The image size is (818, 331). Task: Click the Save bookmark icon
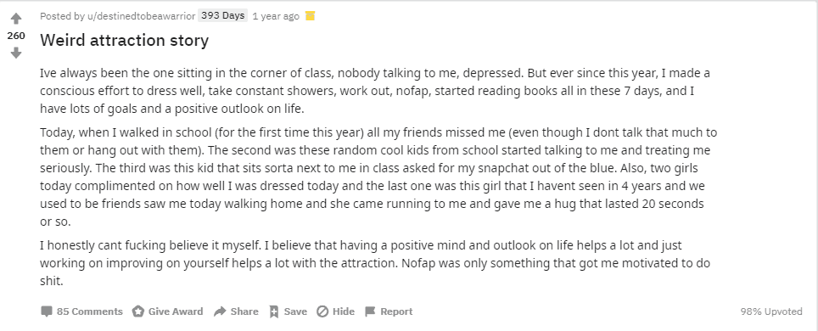click(274, 311)
